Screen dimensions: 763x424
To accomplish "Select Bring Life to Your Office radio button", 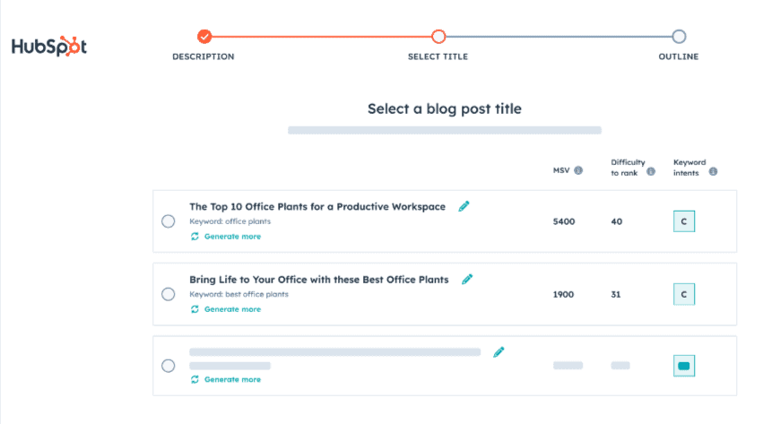I will pyautogui.click(x=168, y=294).
